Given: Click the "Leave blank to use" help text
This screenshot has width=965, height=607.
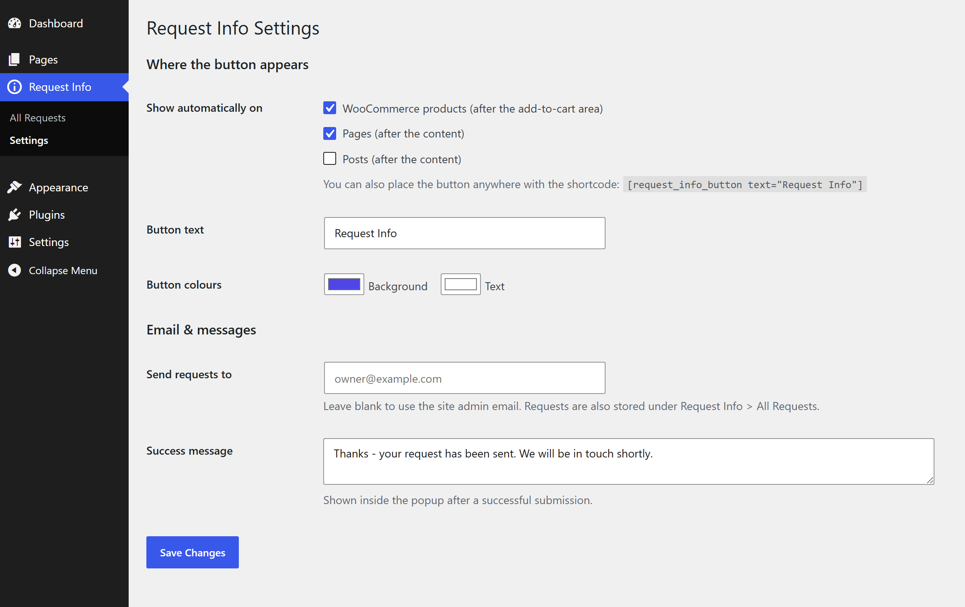Looking at the screenshot, I should click(571, 406).
